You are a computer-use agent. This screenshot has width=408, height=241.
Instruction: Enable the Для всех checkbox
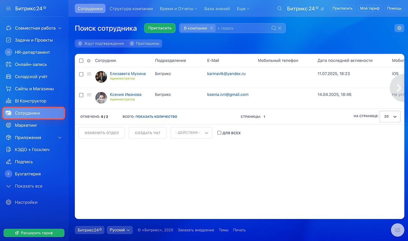pyautogui.click(x=219, y=133)
